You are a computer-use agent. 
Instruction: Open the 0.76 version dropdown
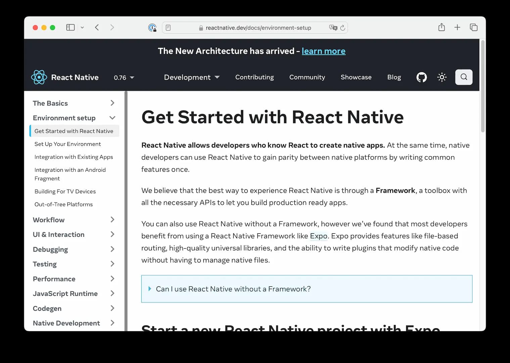[124, 78]
